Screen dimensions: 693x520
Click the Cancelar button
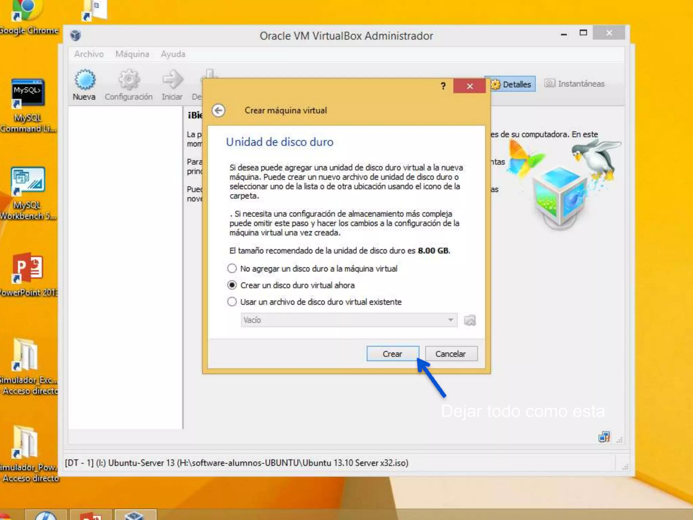click(x=451, y=354)
